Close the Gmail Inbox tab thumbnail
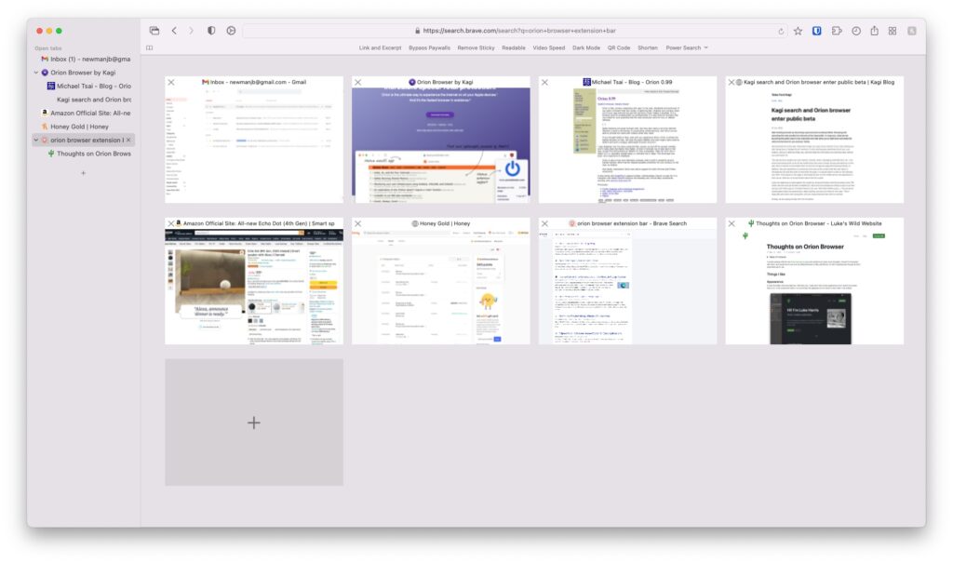The image size is (953, 563). [x=171, y=83]
